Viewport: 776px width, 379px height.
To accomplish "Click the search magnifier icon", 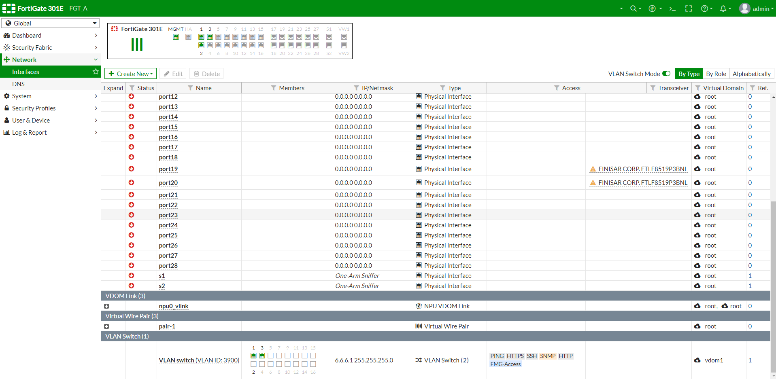I will click(x=634, y=8).
